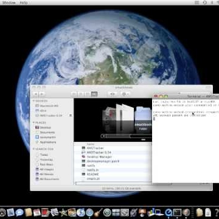
Task: Open Terminal from the Dock
Action: (x=177, y=212)
